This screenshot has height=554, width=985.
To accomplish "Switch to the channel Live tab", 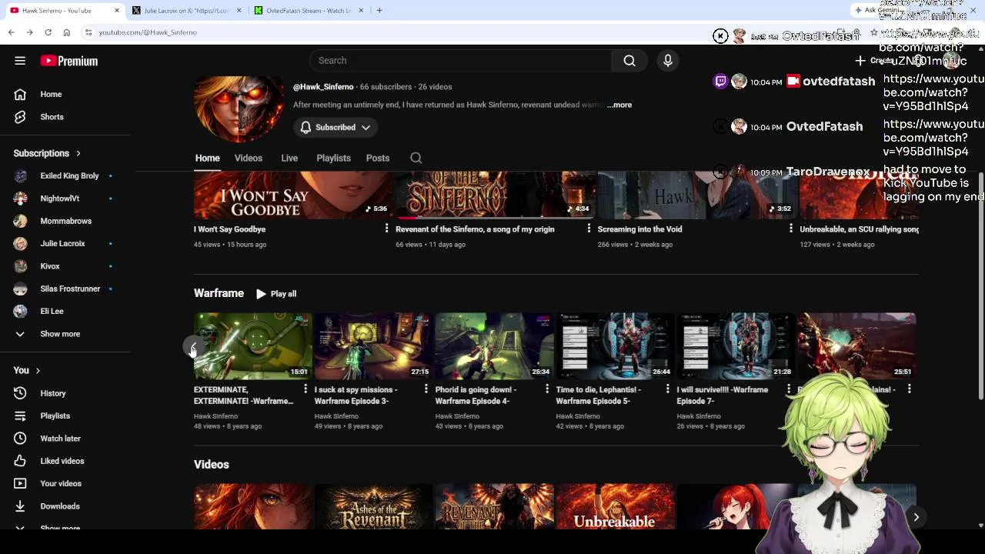I will click(x=289, y=158).
